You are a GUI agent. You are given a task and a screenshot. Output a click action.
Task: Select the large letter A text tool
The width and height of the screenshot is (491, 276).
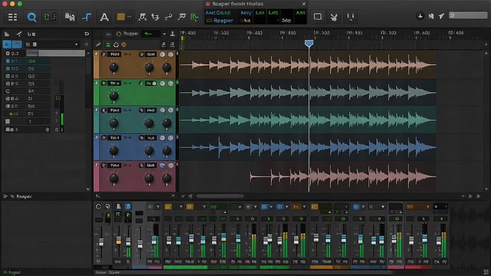(x=104, y=17)
